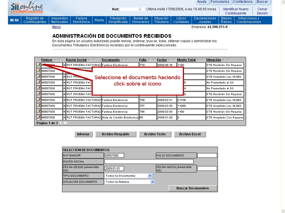Click the SII online logo

click(27, 8)
